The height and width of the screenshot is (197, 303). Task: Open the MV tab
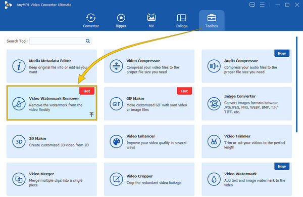(151, 21)
